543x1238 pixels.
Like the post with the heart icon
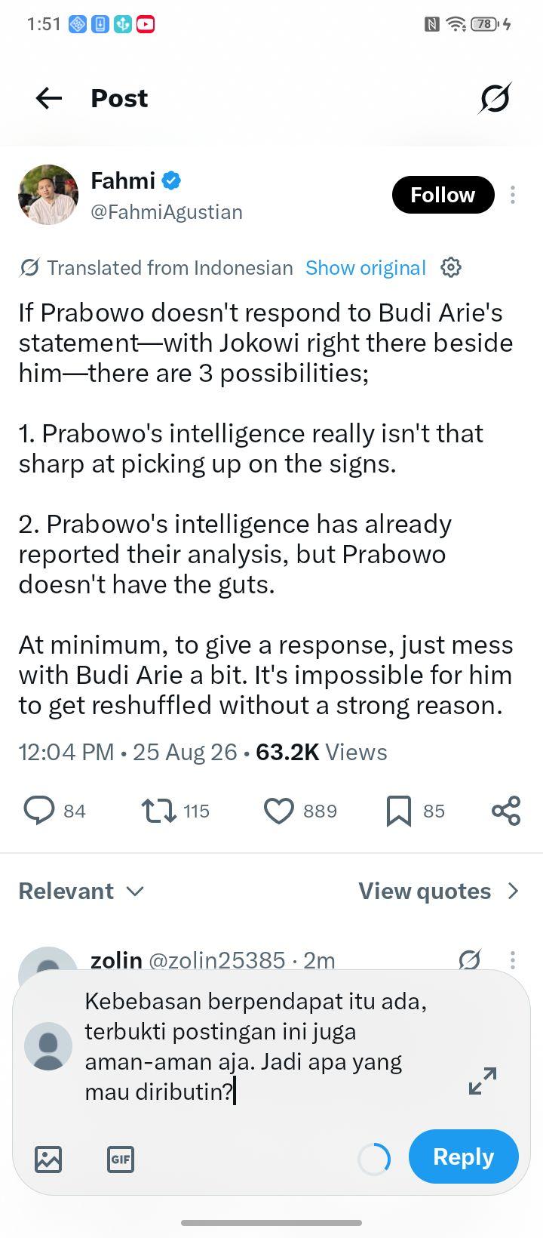click(279, 811)
